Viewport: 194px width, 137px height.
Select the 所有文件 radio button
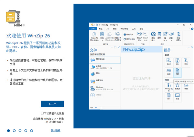125,34
